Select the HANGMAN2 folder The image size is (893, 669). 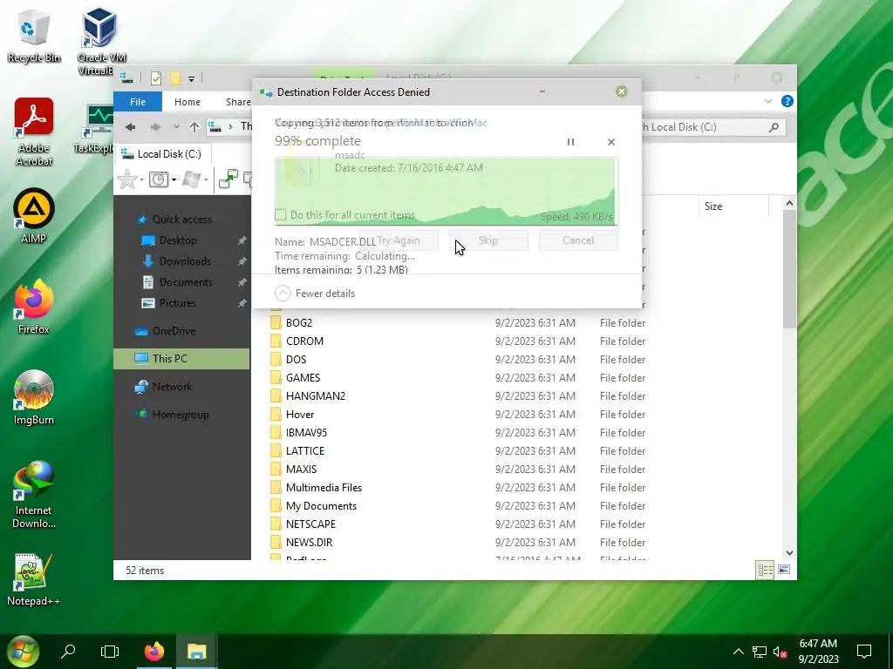pos(316,396)
